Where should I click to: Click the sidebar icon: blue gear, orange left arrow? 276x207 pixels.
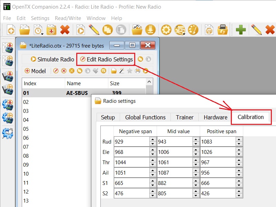(8, 118)
